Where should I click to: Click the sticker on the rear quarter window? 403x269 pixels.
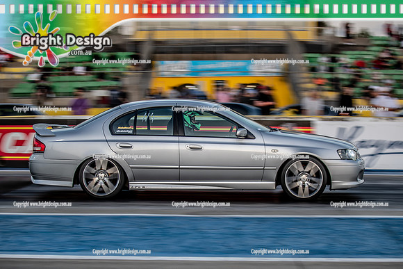point(124,129)
